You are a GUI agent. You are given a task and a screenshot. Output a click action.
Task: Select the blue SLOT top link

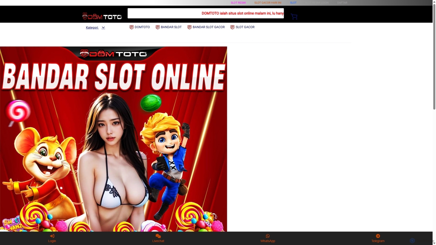pyautogui.click(x=293, y=3)
